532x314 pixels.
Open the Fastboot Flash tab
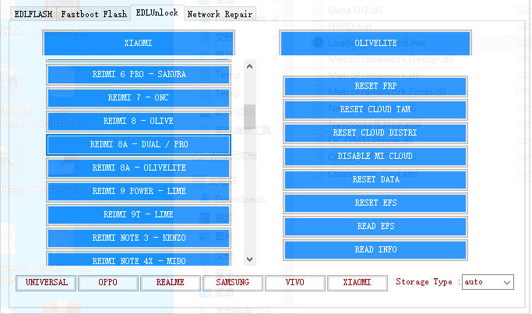(93, 14)
